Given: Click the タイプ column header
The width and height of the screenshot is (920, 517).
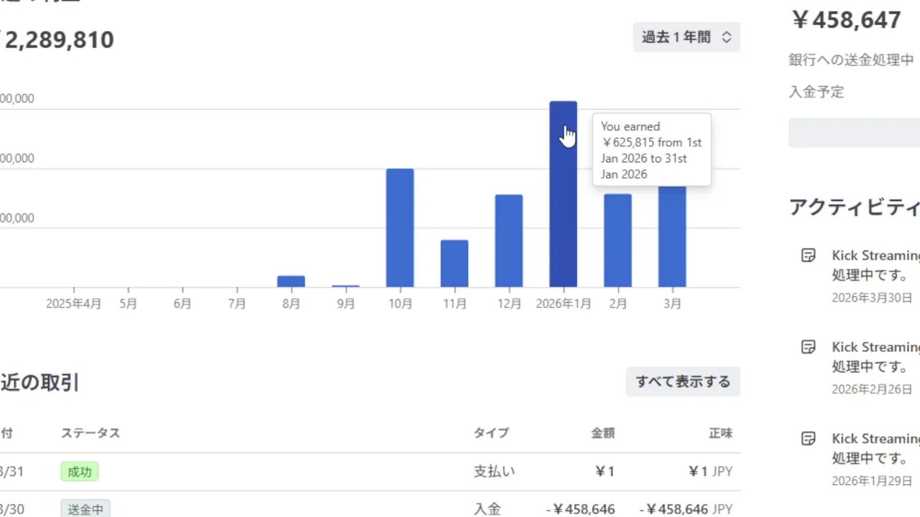Looking at the screenshot, I should 491,433.
